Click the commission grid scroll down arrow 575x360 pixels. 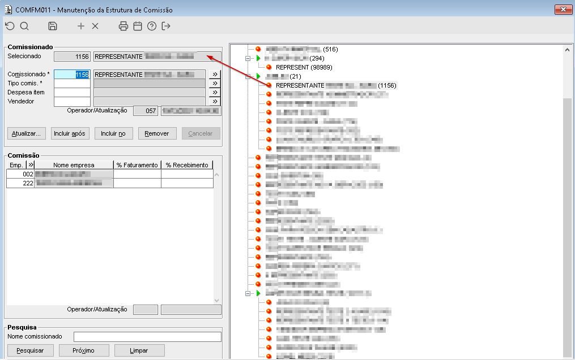(x=217, y=300)
